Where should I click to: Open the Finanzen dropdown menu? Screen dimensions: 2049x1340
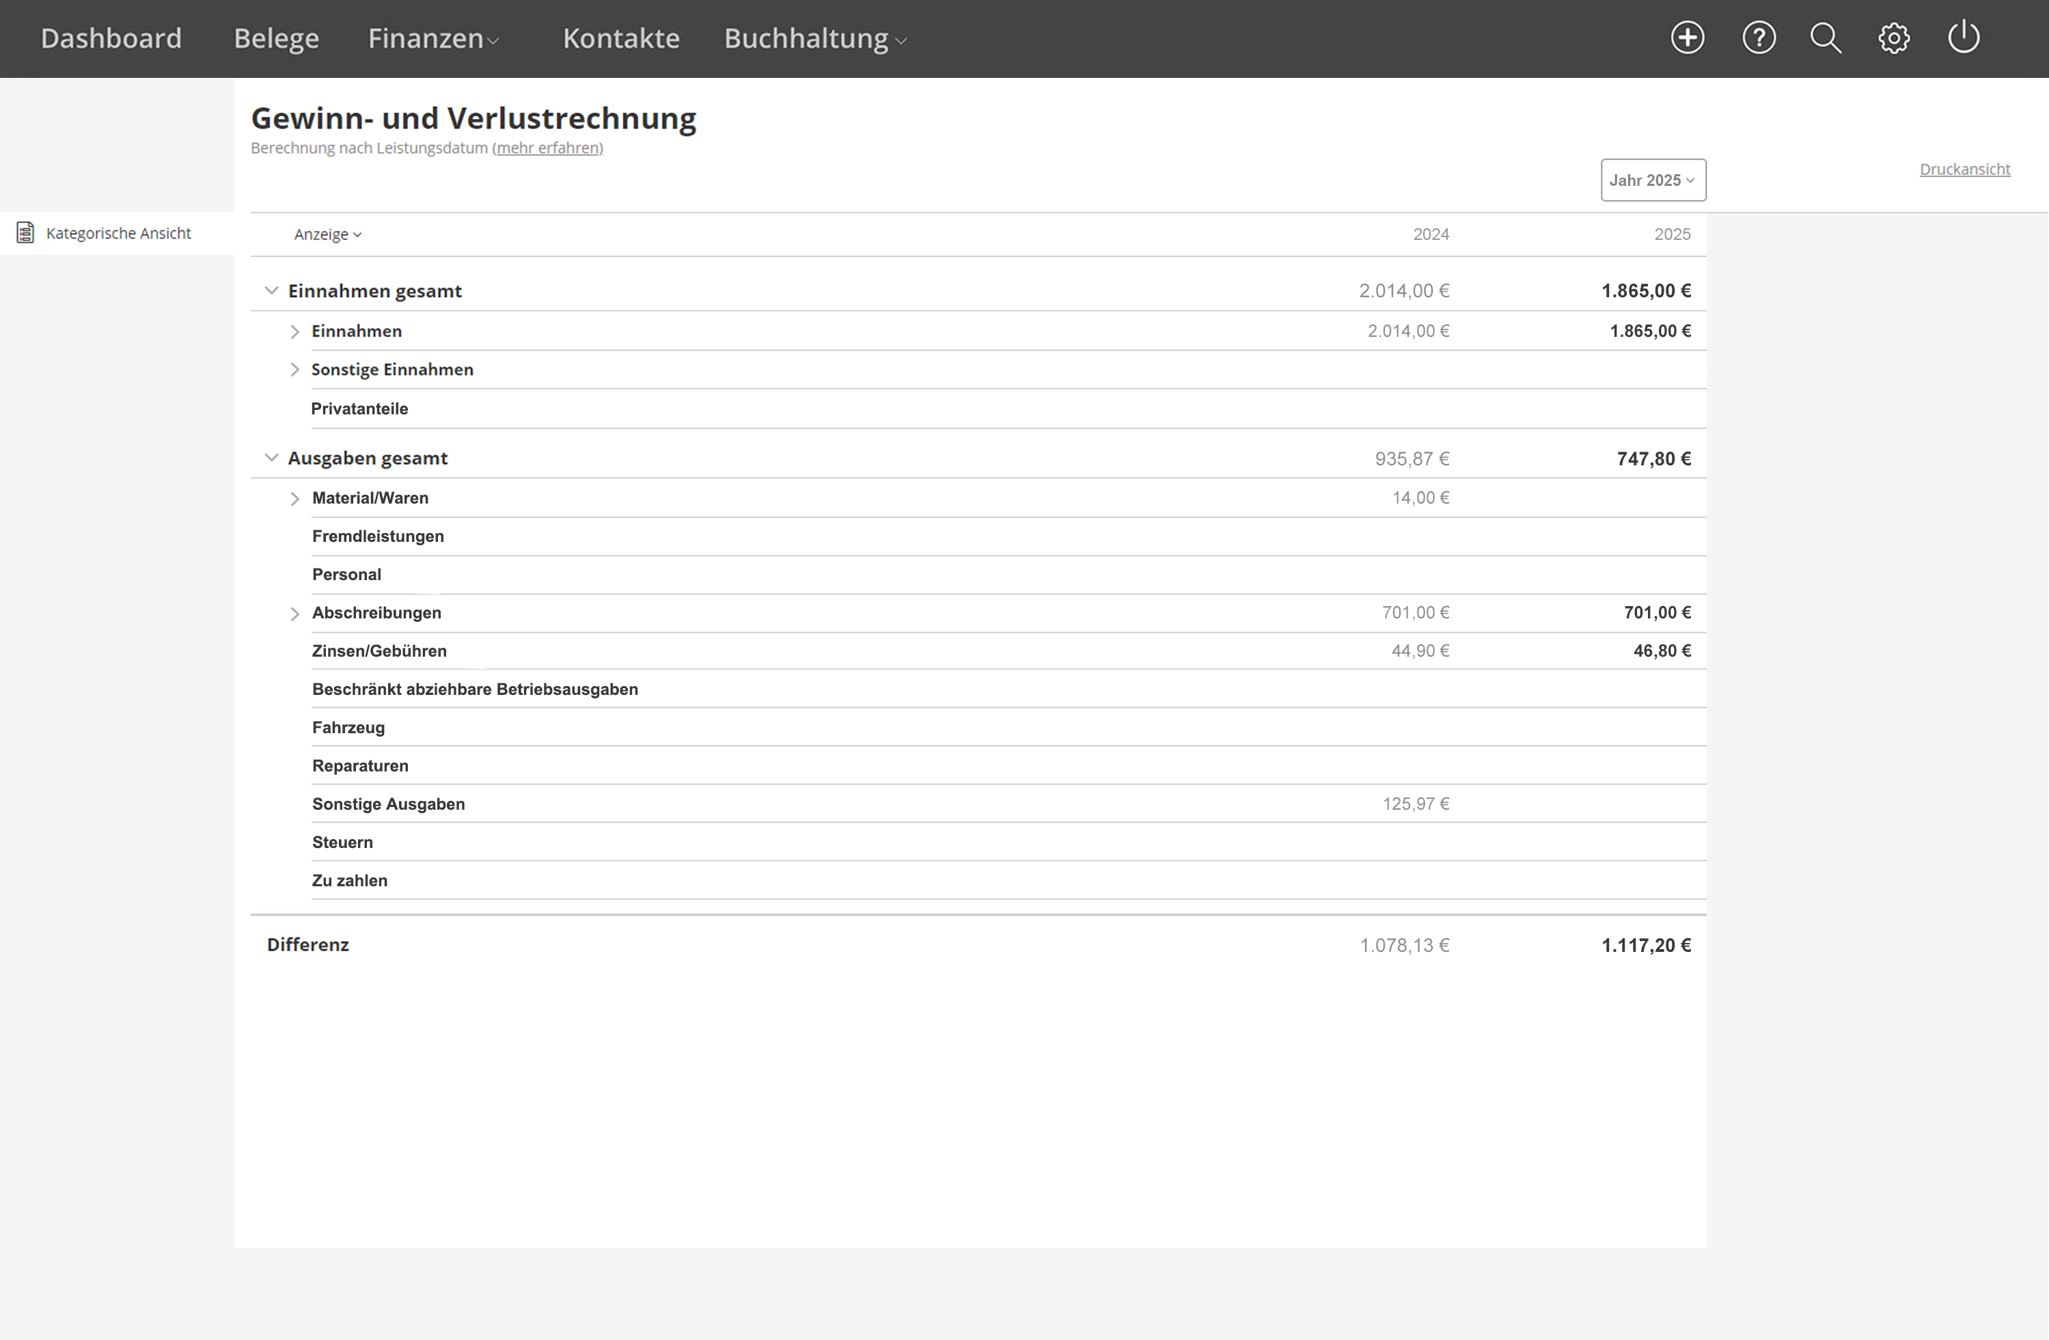tap(433, 38)
